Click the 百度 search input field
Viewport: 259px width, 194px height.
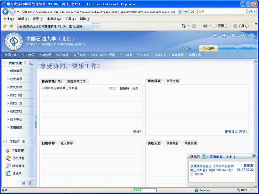click(222, 12)
